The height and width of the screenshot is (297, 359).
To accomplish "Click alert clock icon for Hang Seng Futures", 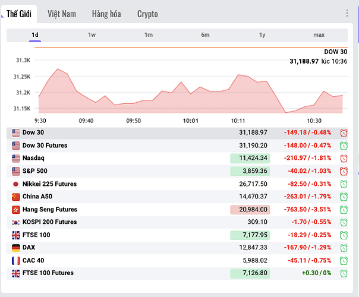I will tap(344, 209).
